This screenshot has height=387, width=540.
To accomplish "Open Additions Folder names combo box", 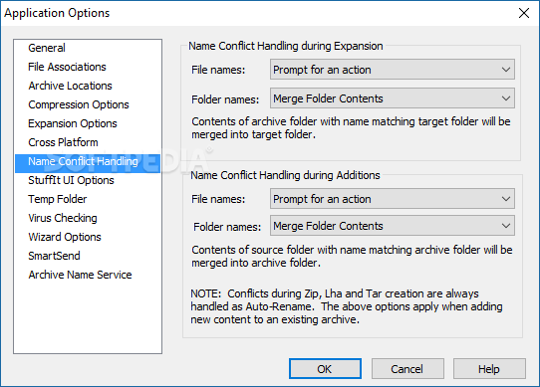I will coord(393,226).
